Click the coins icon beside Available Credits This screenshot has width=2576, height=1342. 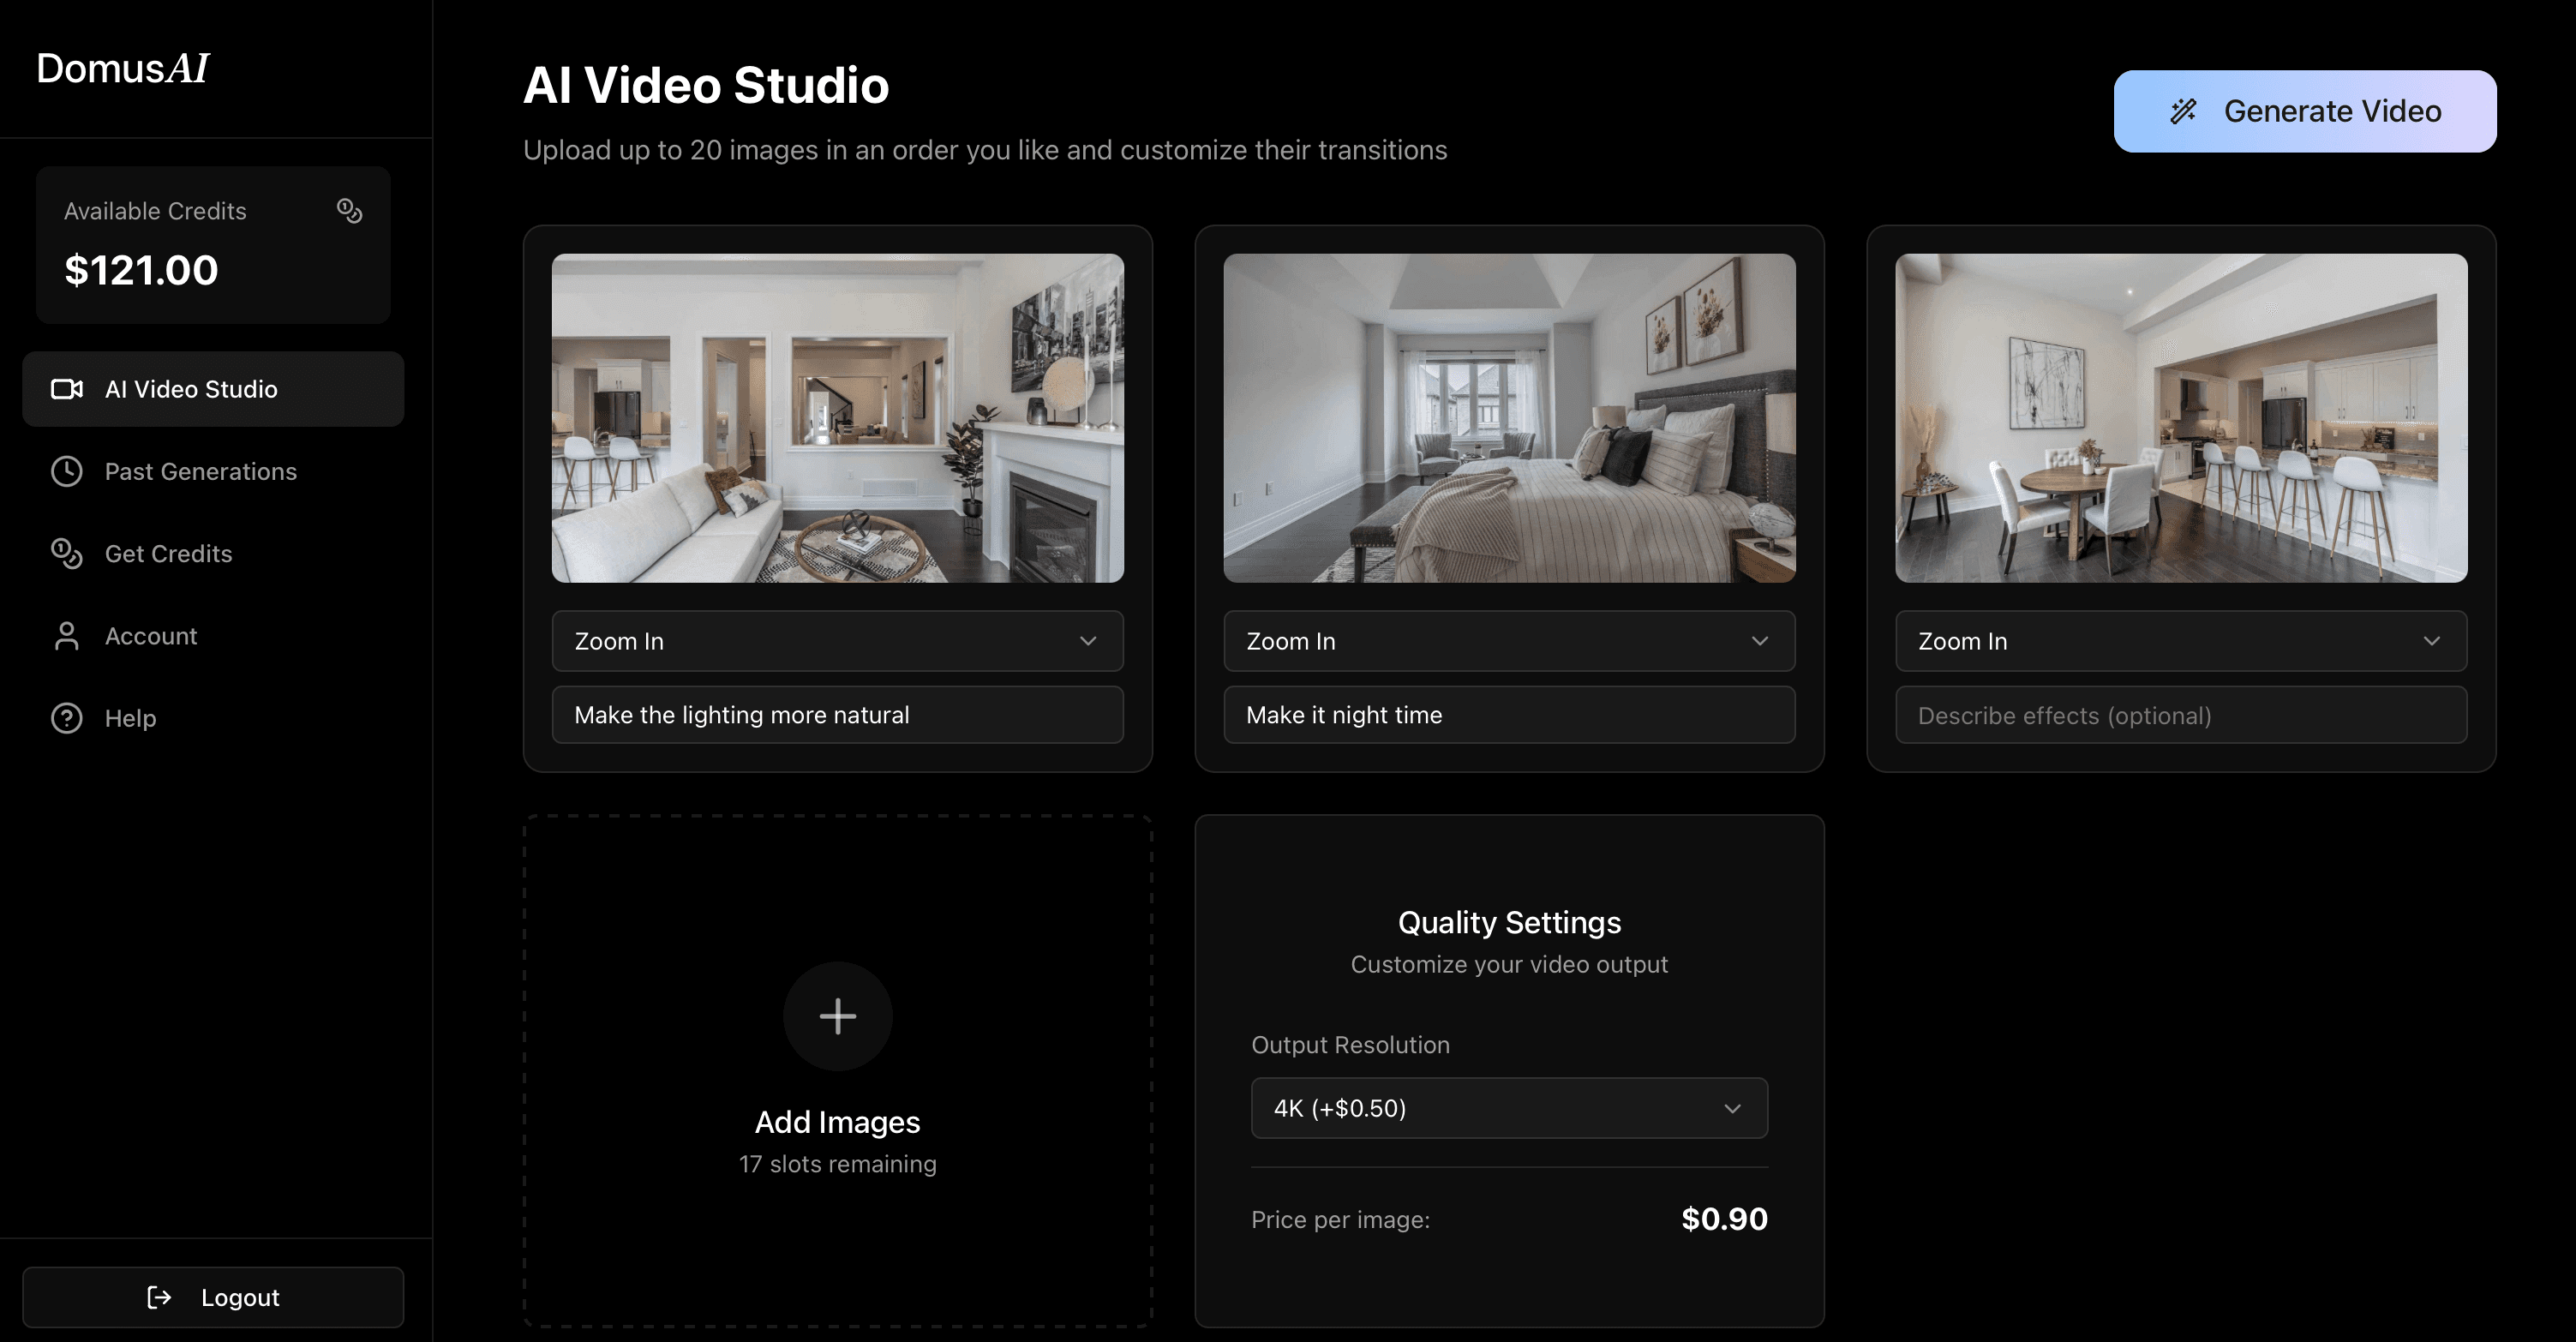pos(348,210)
